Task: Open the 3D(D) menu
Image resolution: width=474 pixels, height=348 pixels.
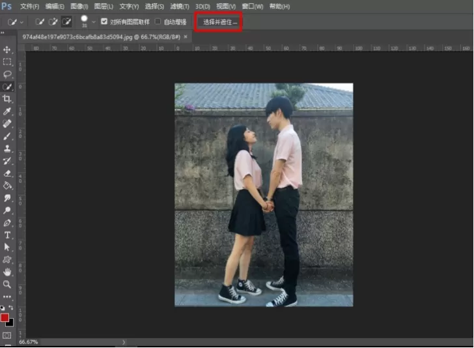Action: pyautogui.click(x=202, y=7)
